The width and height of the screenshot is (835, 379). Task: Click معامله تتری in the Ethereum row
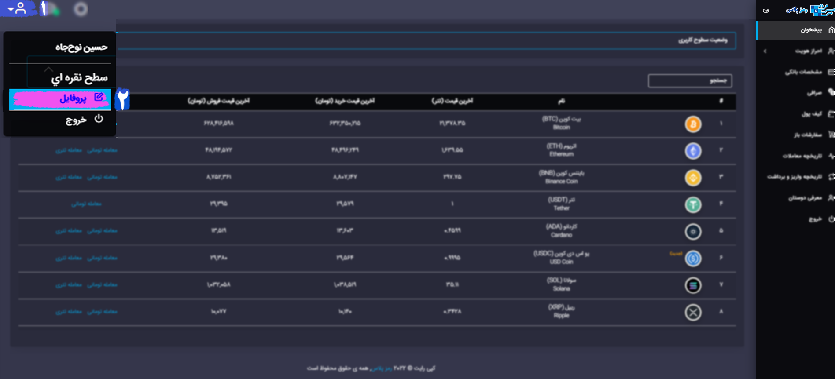(69, 150)
